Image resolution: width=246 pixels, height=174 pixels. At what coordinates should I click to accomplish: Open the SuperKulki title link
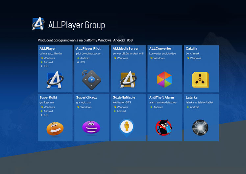(x=48, y=97)
